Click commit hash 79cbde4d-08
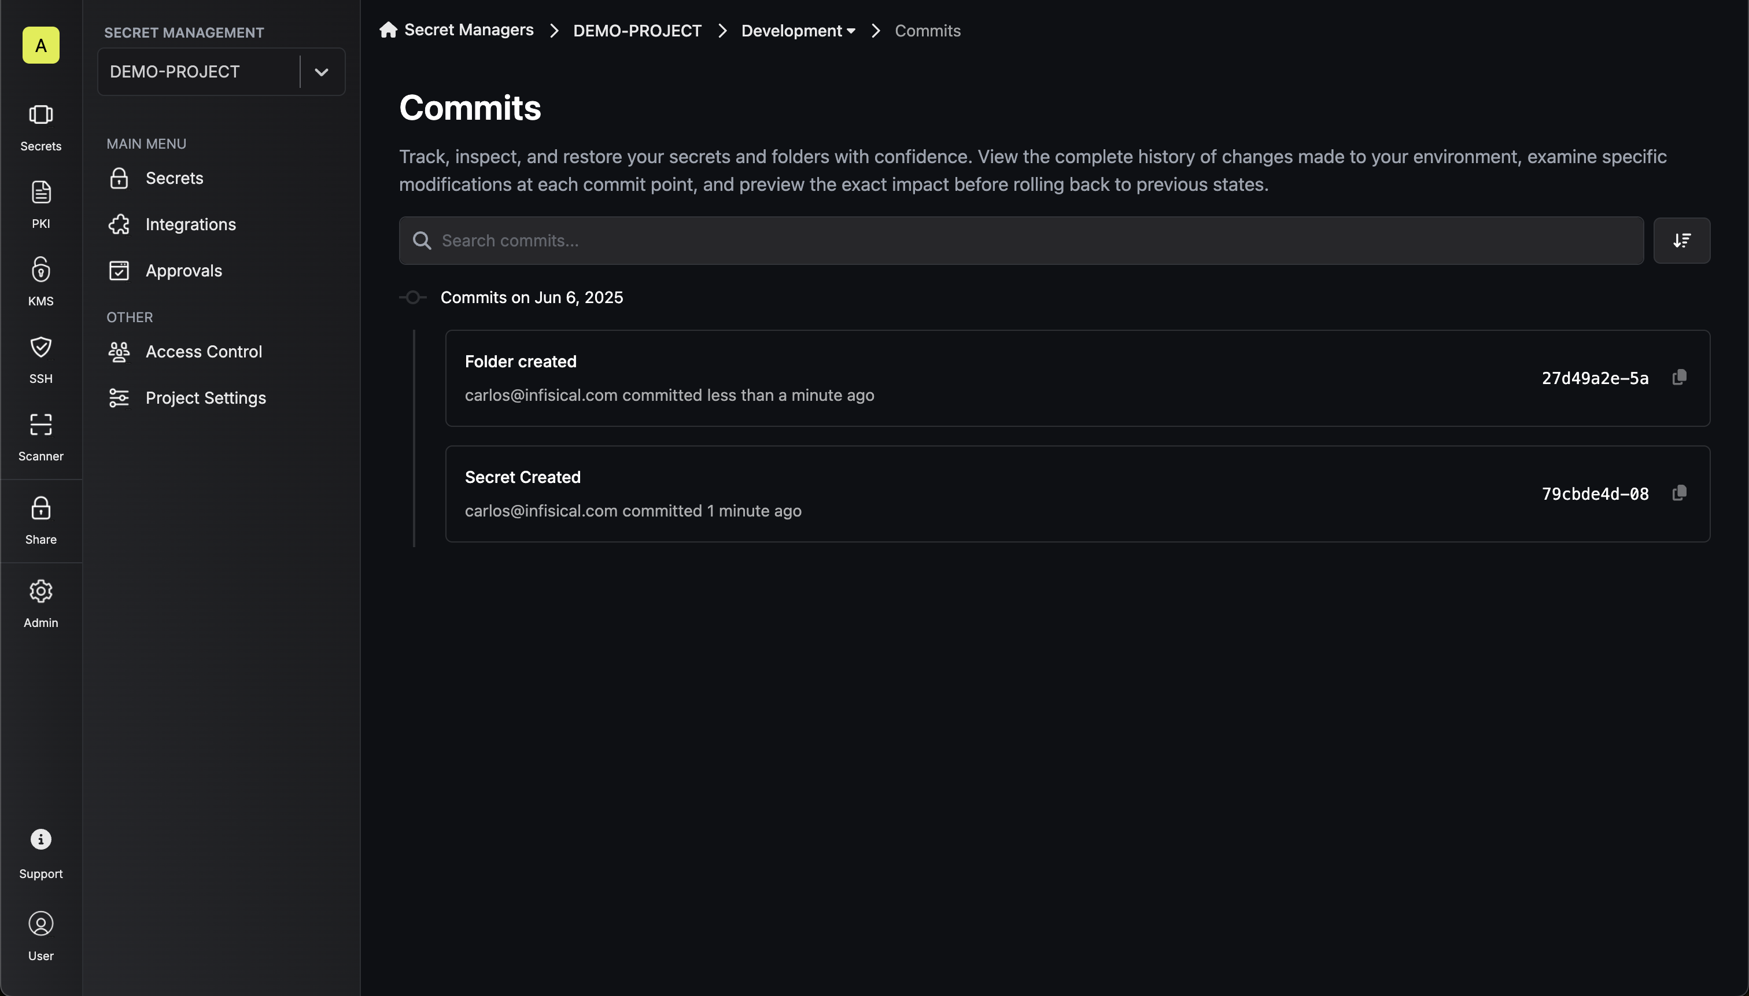The height and width of the screenshot is (996, 1749). click(x=1595, y=494)
